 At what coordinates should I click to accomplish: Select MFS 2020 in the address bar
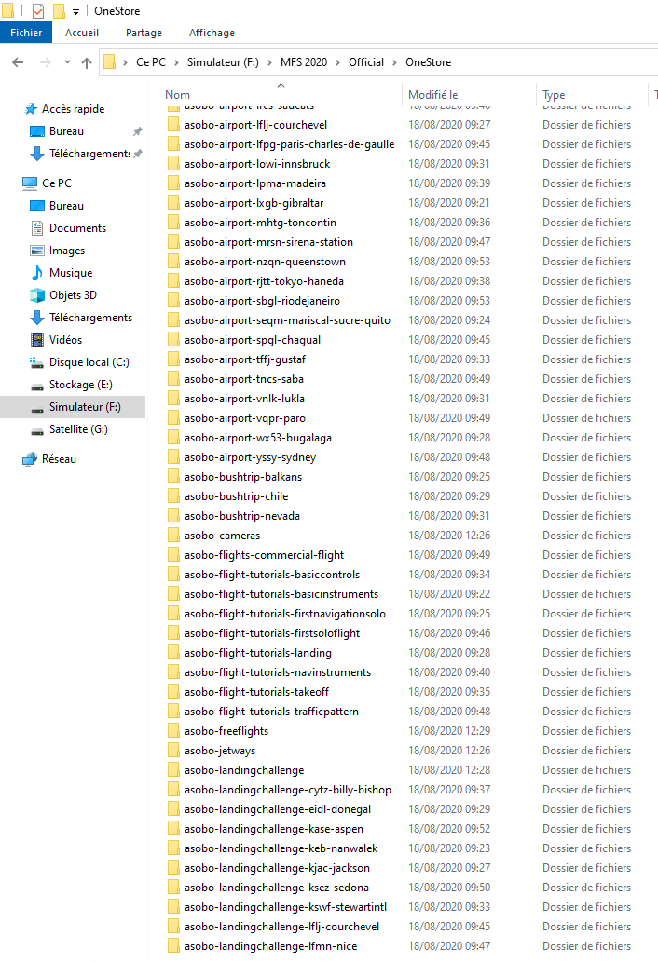pos(304,62)
